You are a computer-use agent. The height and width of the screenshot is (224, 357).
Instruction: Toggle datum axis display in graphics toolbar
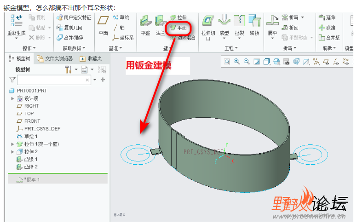[336, 62]
